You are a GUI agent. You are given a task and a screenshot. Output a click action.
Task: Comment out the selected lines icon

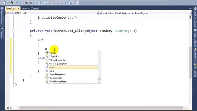(36, 3)
